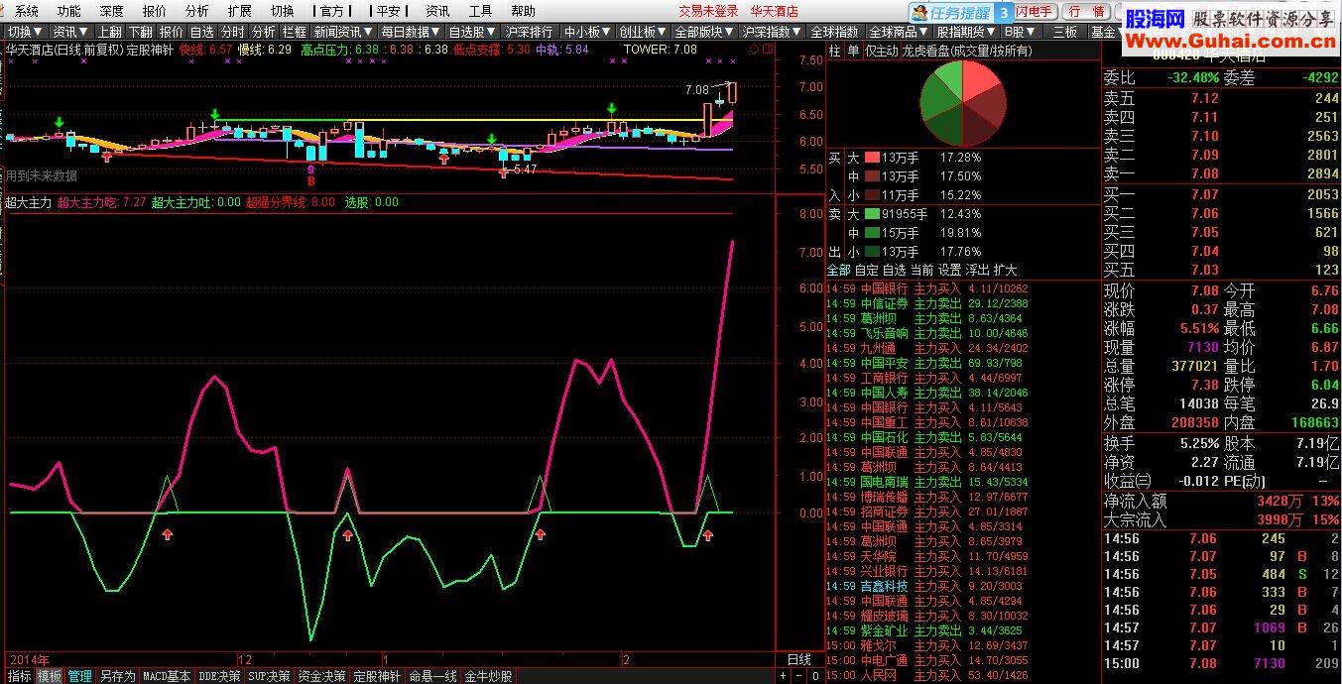Expand the 自选股 dropdown
The image size is (1342, 684).
coord(471,32)
